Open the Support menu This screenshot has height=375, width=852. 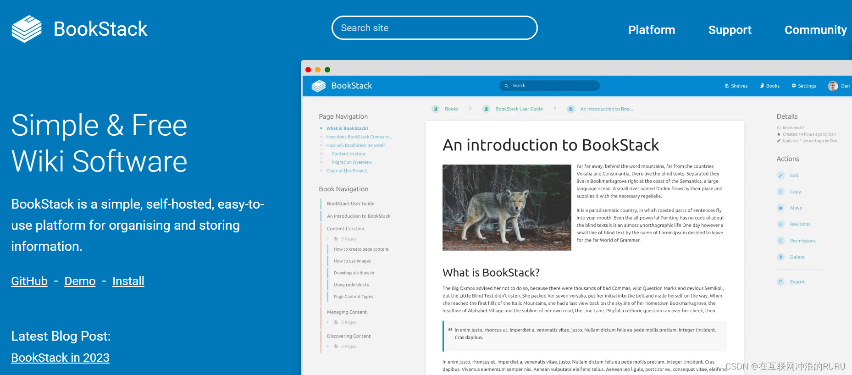coord(730,30)
